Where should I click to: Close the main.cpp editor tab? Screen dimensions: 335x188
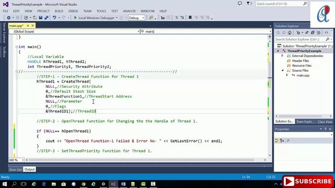coord(32,26)
